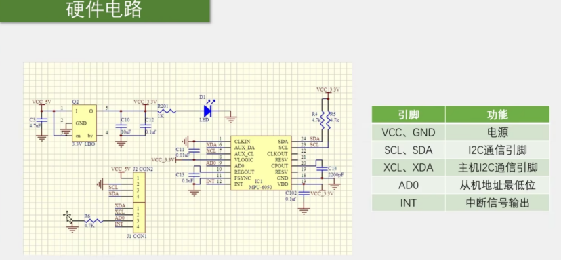Click the '引脚' table header
561x261 pixels.
pyautogui.click(x=408, y=115)
